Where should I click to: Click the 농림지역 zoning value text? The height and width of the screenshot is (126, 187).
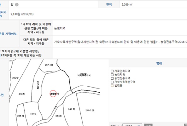tap(60, 28)
